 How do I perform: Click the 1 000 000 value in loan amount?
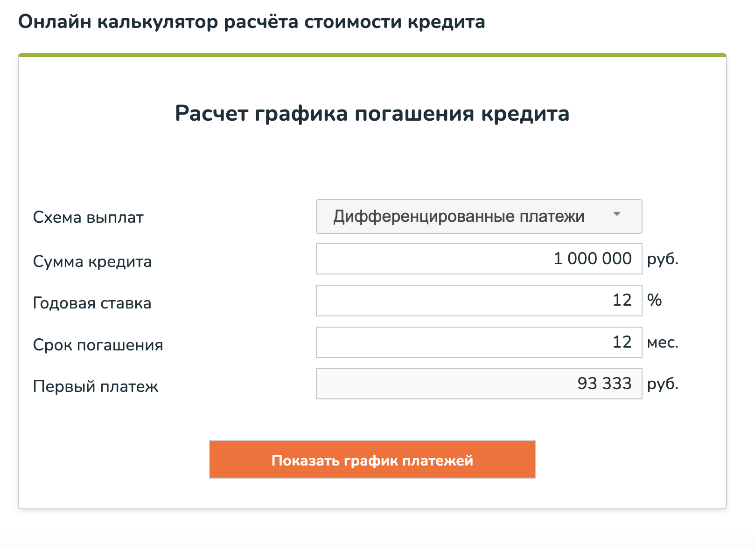pos(592,259)
